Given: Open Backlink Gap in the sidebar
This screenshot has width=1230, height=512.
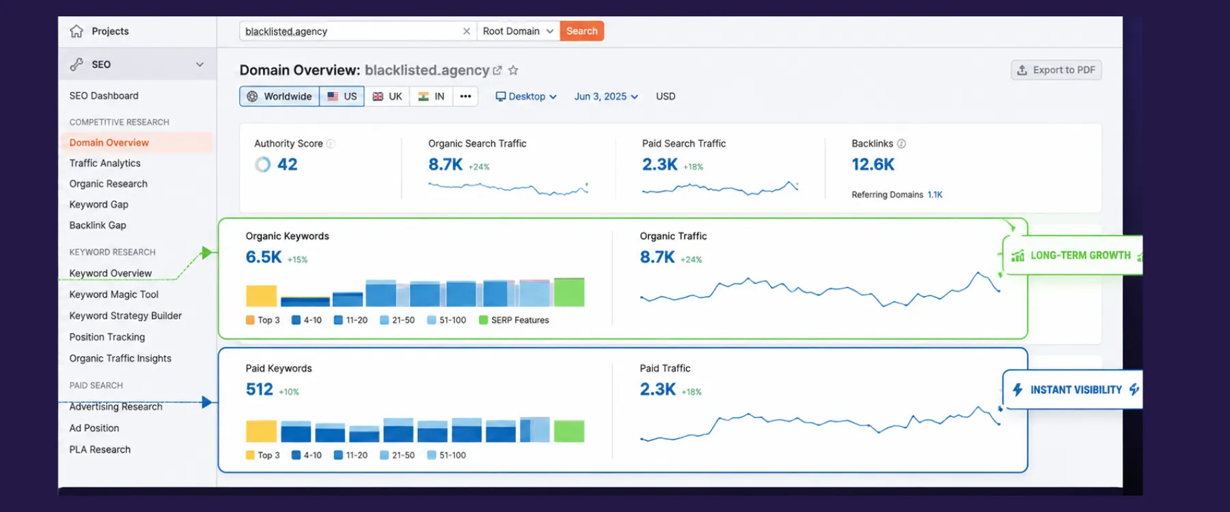Looking at the screenshot, I should pos(98,225).
